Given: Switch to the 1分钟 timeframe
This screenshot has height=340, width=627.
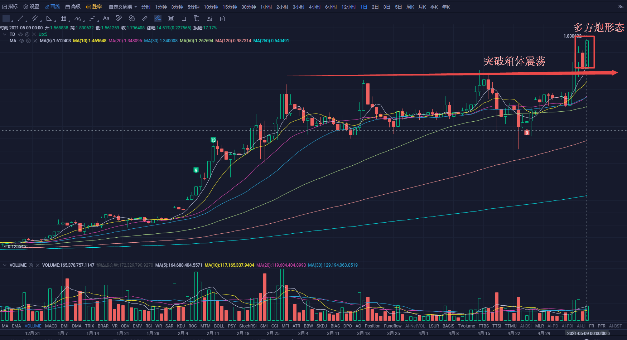Looking at the screenshot, I should click(161, 7).
